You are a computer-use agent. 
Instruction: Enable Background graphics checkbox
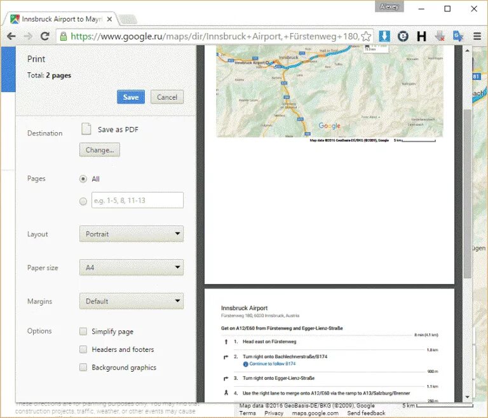tap(83, 367)
